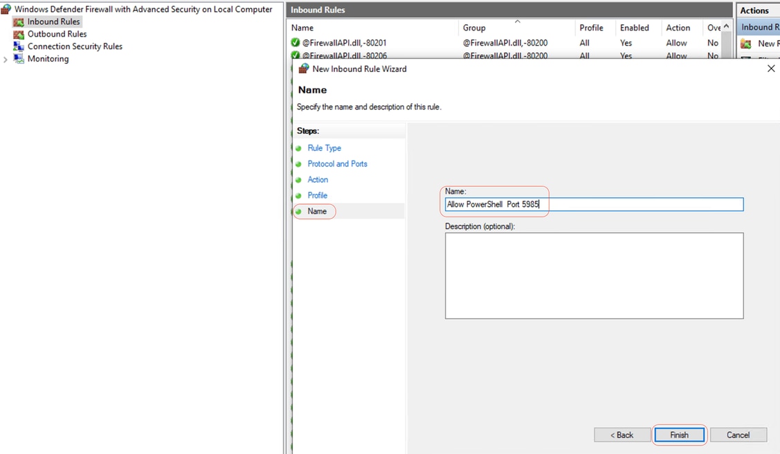Select Inbound Rules in the tree
The image size is (780, 454).
point(54,21)
